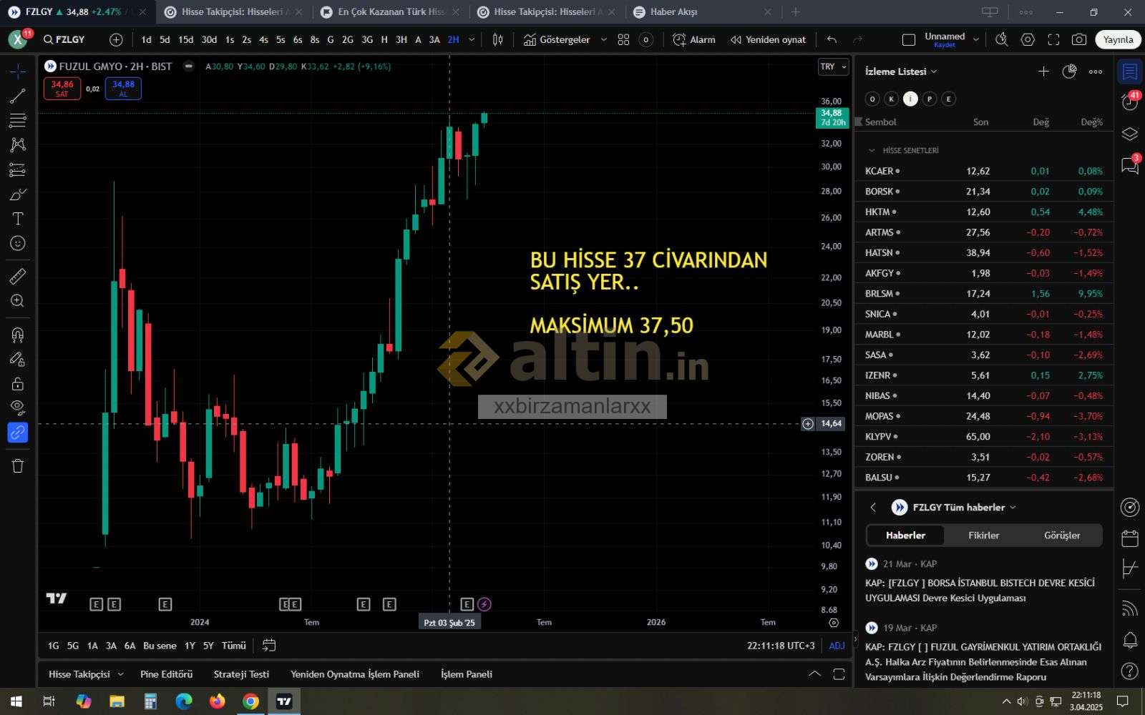Select the O watchlist flag filter
This screenshot has width=1145, height=715.
872,99
